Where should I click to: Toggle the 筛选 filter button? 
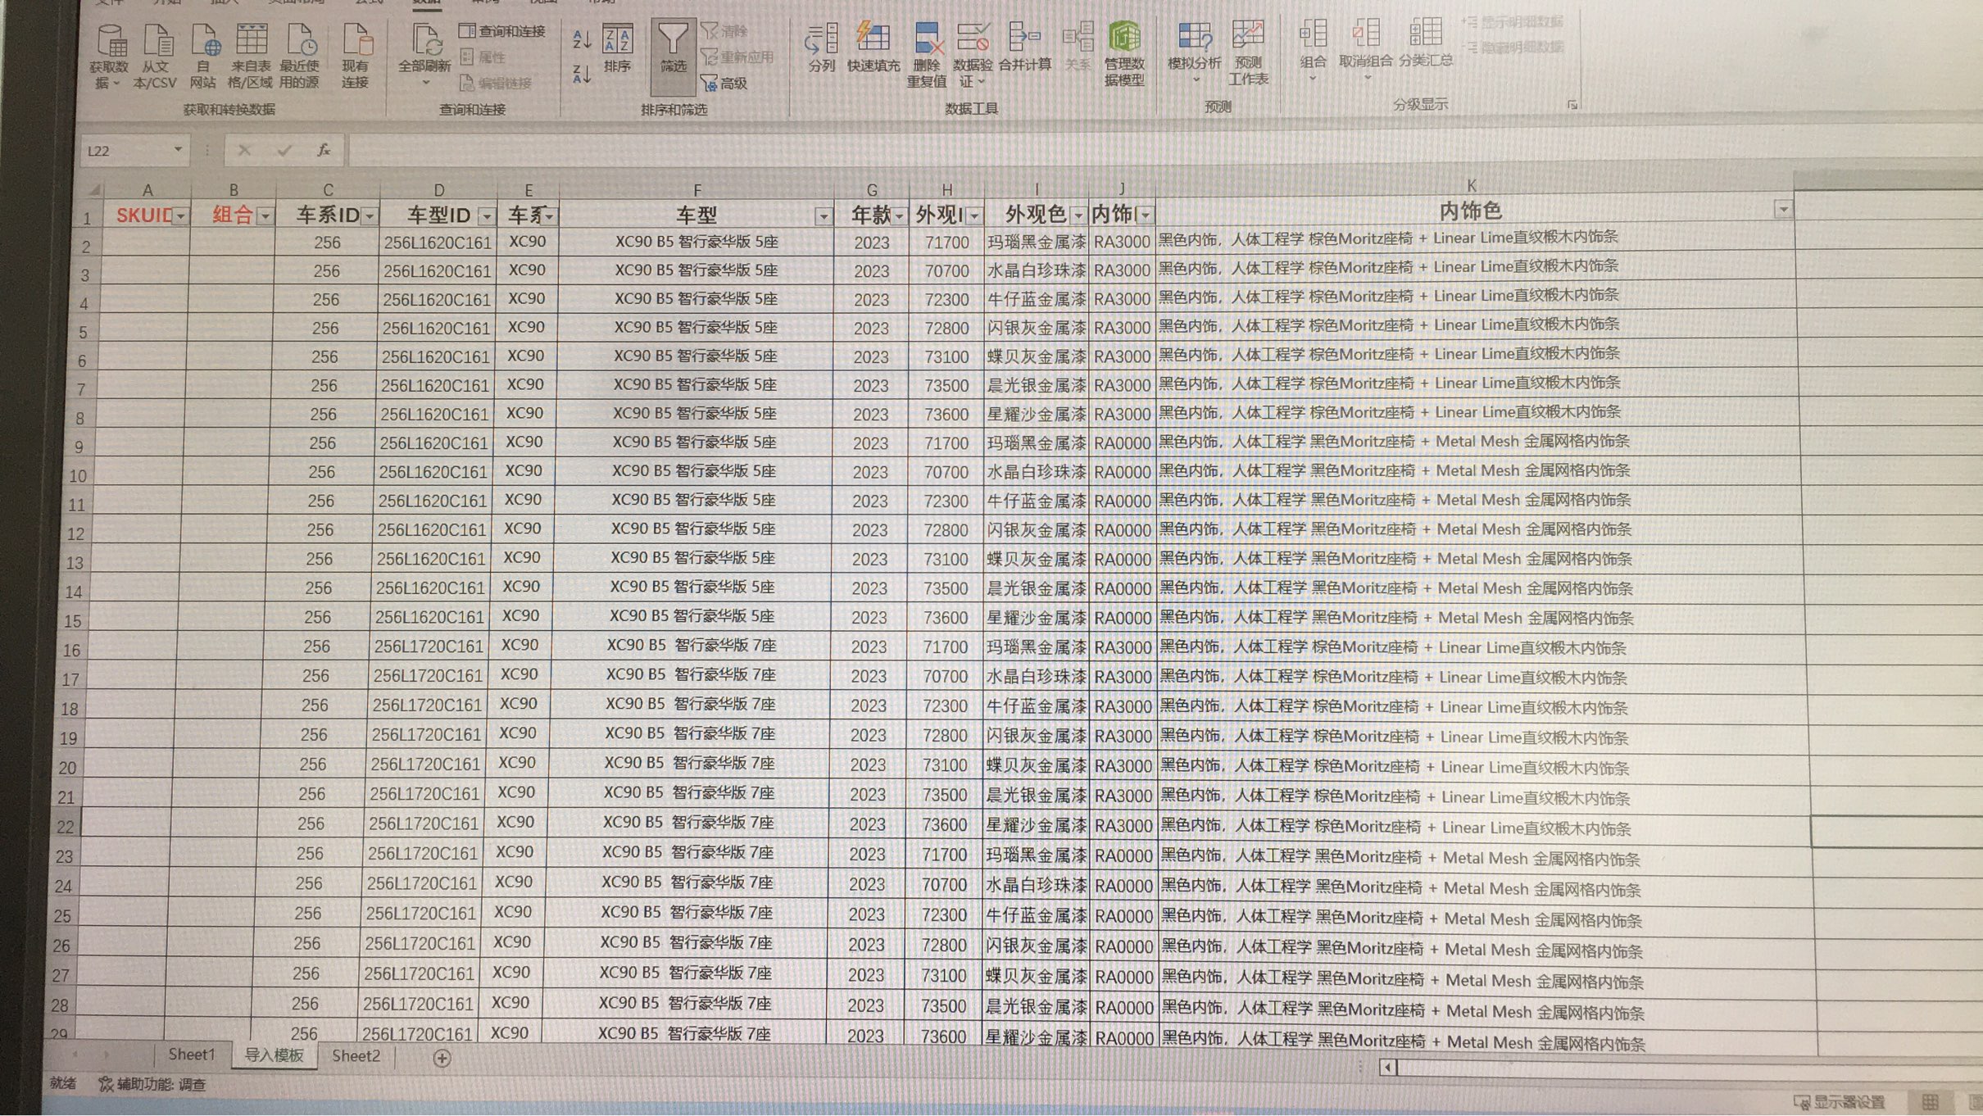(674, 56)
